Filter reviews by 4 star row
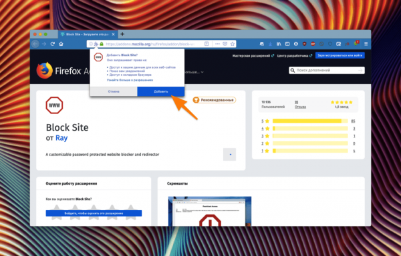 tap(308, 129)
